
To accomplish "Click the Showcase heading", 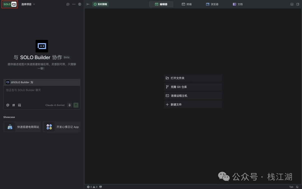I will [9, 117].
